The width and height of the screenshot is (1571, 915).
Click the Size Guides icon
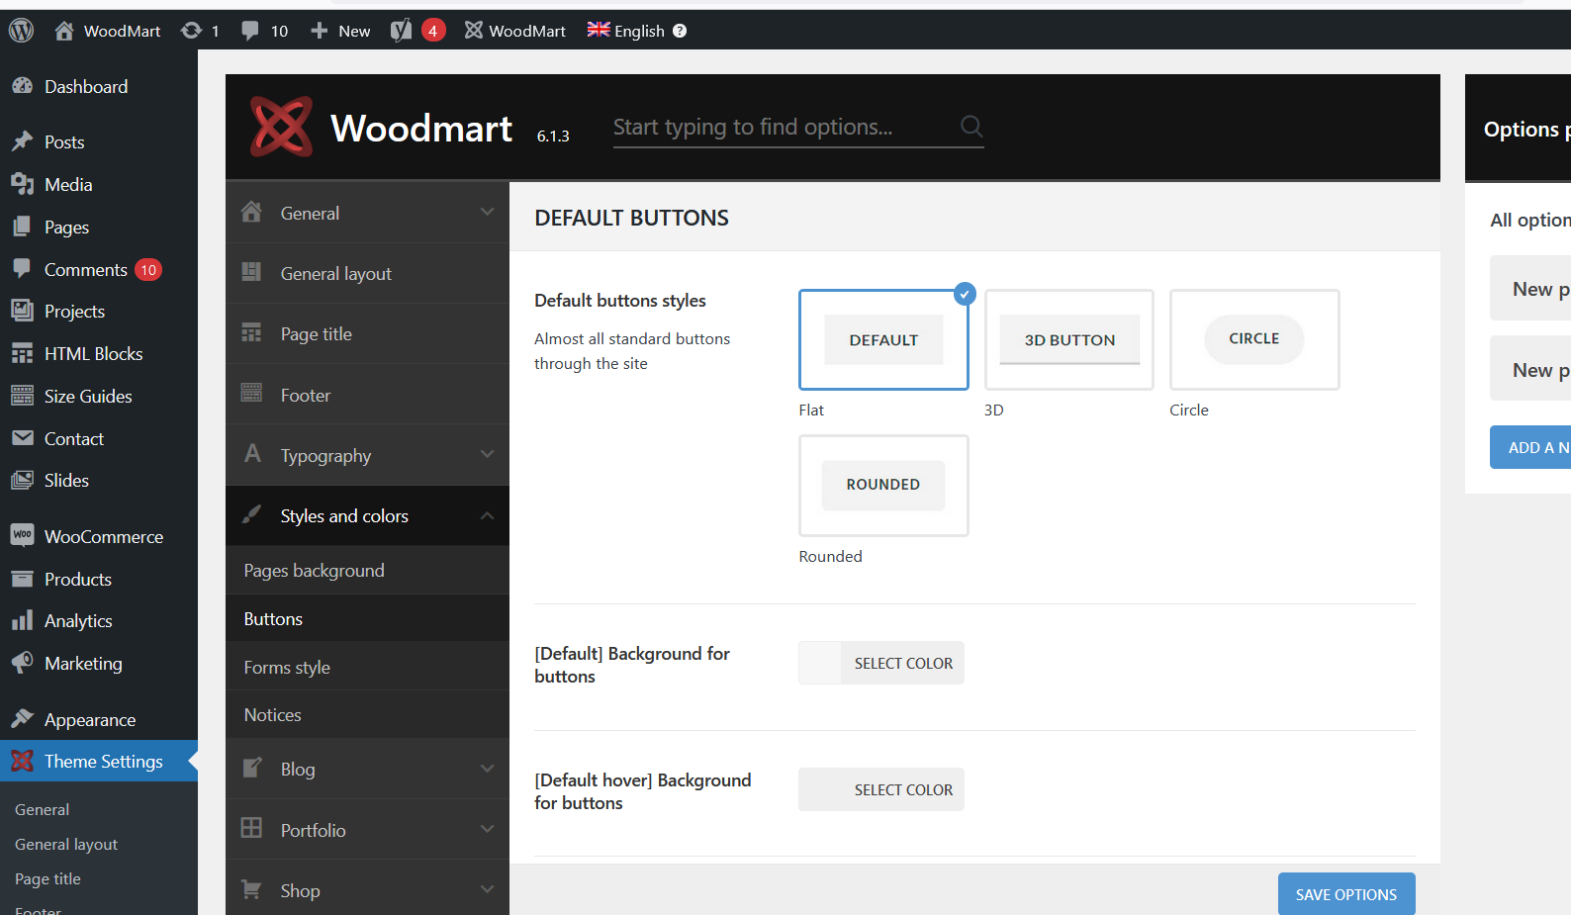click(22, 396)
